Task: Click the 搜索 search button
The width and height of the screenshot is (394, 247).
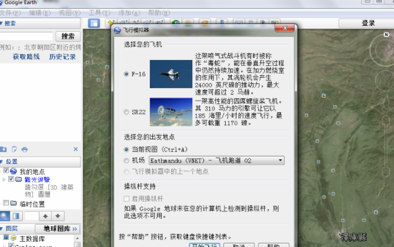Action: (68, 36)
